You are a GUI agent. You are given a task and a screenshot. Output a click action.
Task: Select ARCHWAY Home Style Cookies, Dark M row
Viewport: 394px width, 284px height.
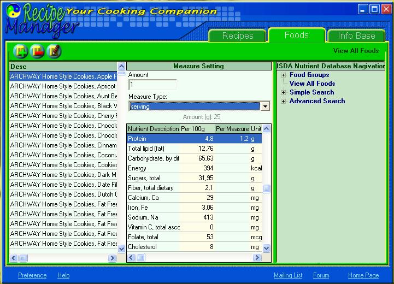(x=63, y=175)
